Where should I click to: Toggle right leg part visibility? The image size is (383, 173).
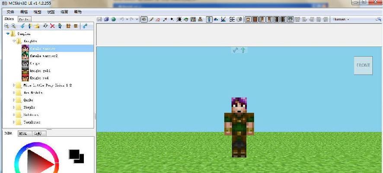pyautogui.click(x=283, y=19)
